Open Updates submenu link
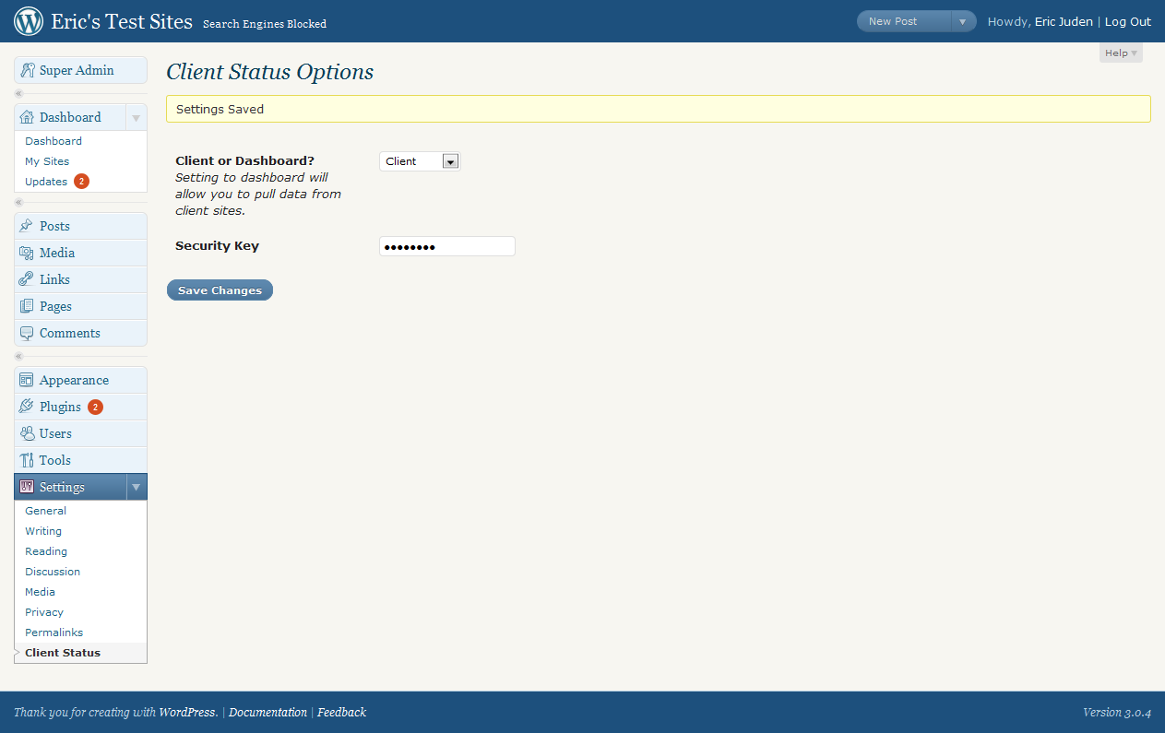 tap(46, 182)
